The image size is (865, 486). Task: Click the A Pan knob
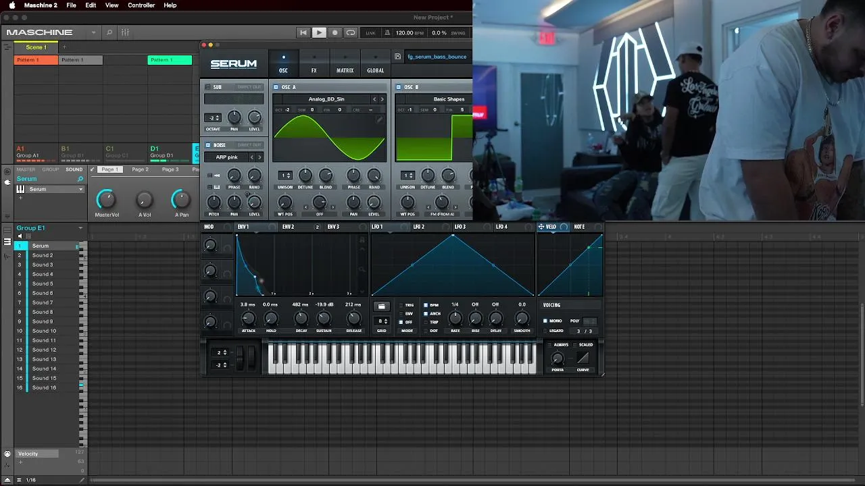click(181, 199)
